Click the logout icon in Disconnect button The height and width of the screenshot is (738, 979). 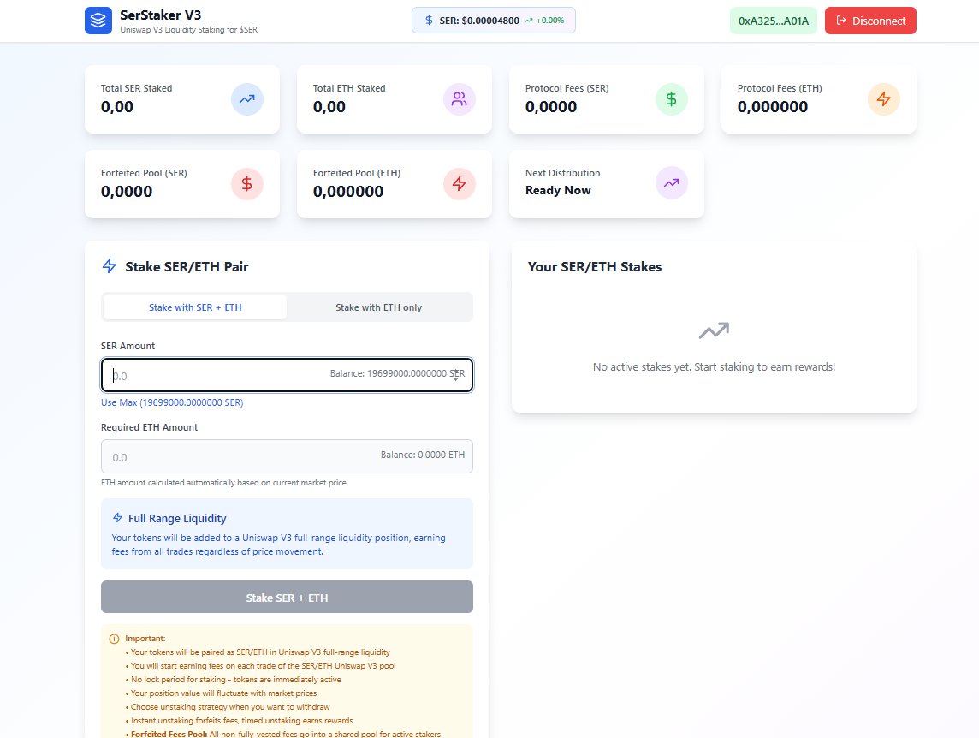click(841, 21)
